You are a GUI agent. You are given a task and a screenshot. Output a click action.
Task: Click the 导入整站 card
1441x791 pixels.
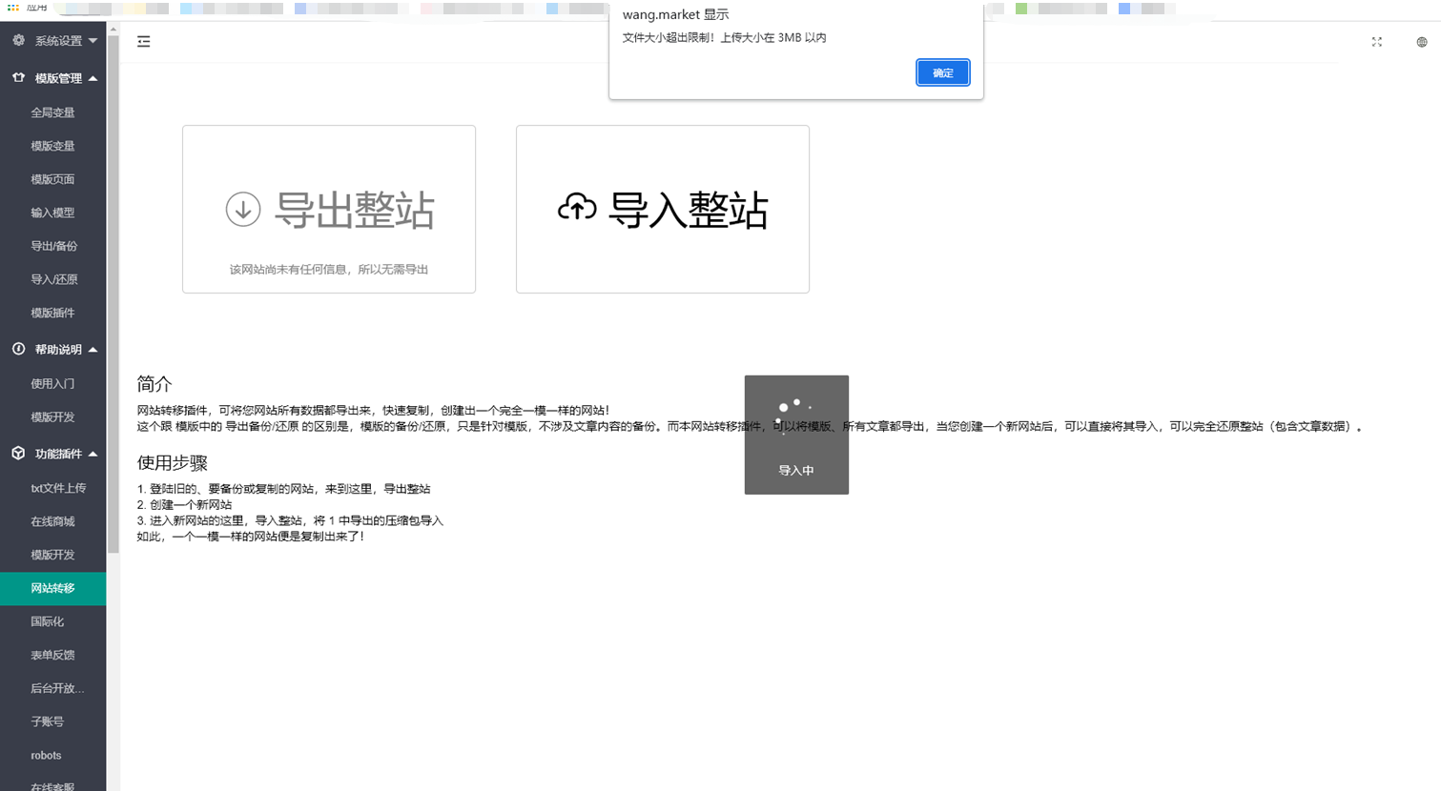coord(663,209)
